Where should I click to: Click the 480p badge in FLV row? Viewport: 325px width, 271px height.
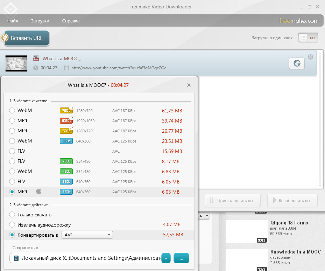[66, 161]
